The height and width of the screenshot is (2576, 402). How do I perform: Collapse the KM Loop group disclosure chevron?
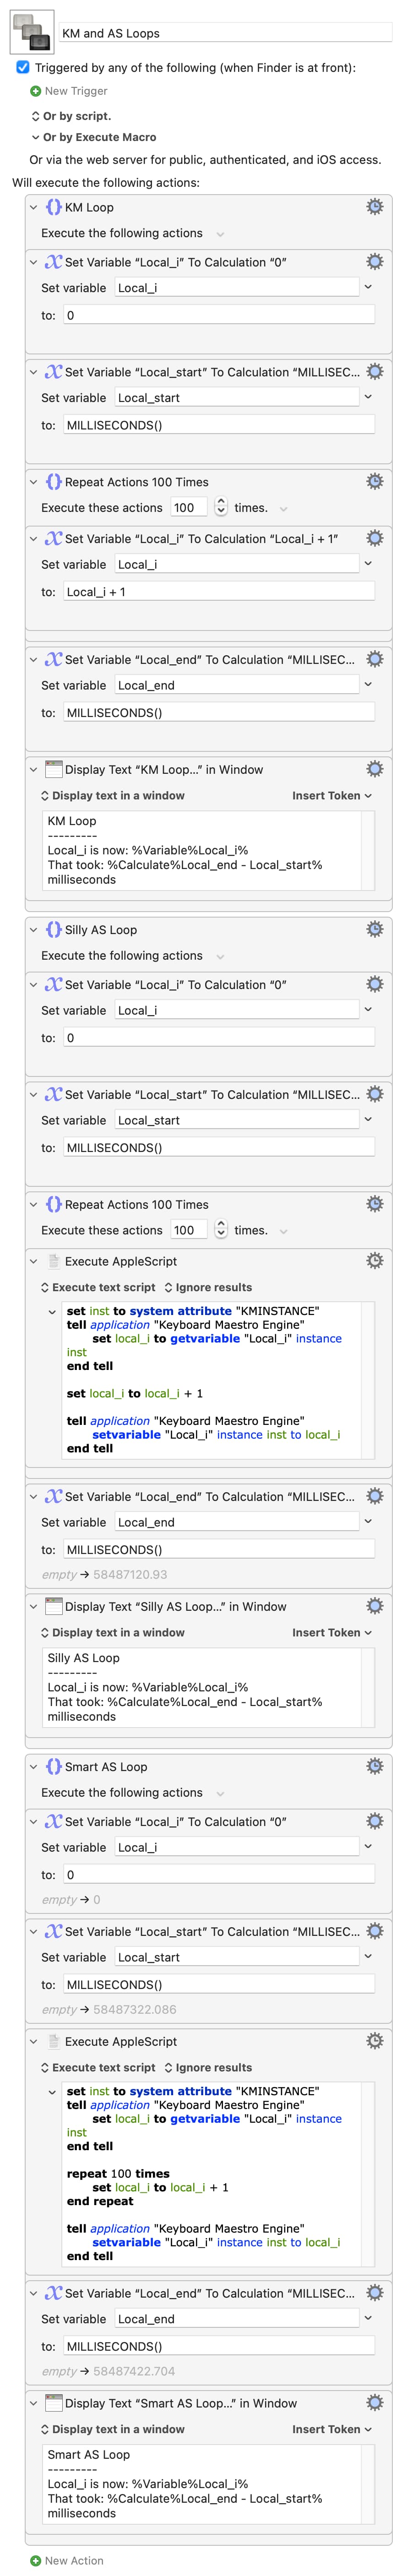click(33, 207)
